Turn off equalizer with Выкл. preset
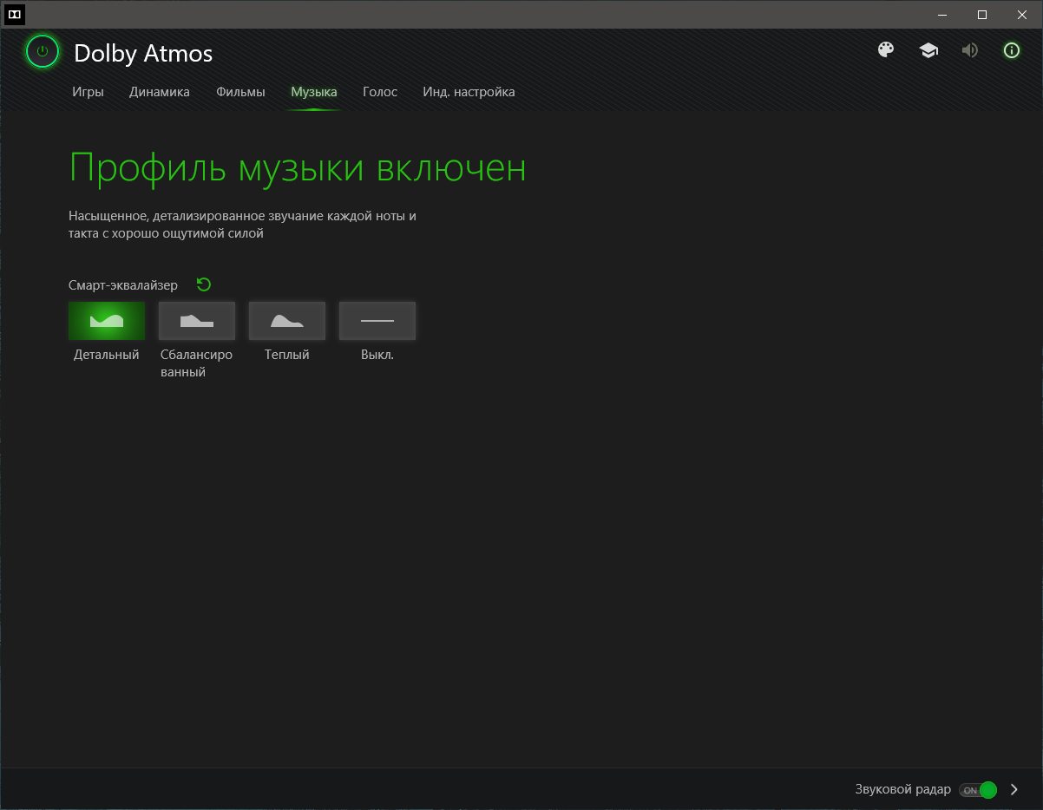This screenshot has width=1043, height=810. (x=377, y=321)
